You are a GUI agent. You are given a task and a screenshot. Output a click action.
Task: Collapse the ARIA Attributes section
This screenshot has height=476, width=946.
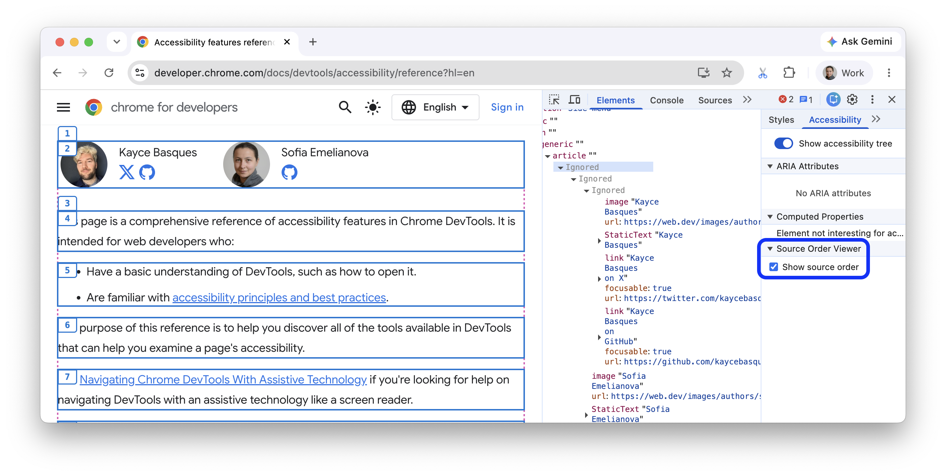click(770, 166)
